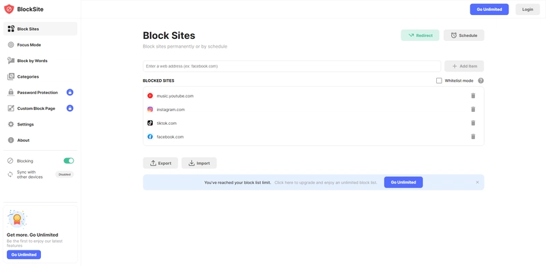Viewport: 546px width, 266px height.
Task: Remove facebook.com with its trash icon
Action: [x=473, y=136]
